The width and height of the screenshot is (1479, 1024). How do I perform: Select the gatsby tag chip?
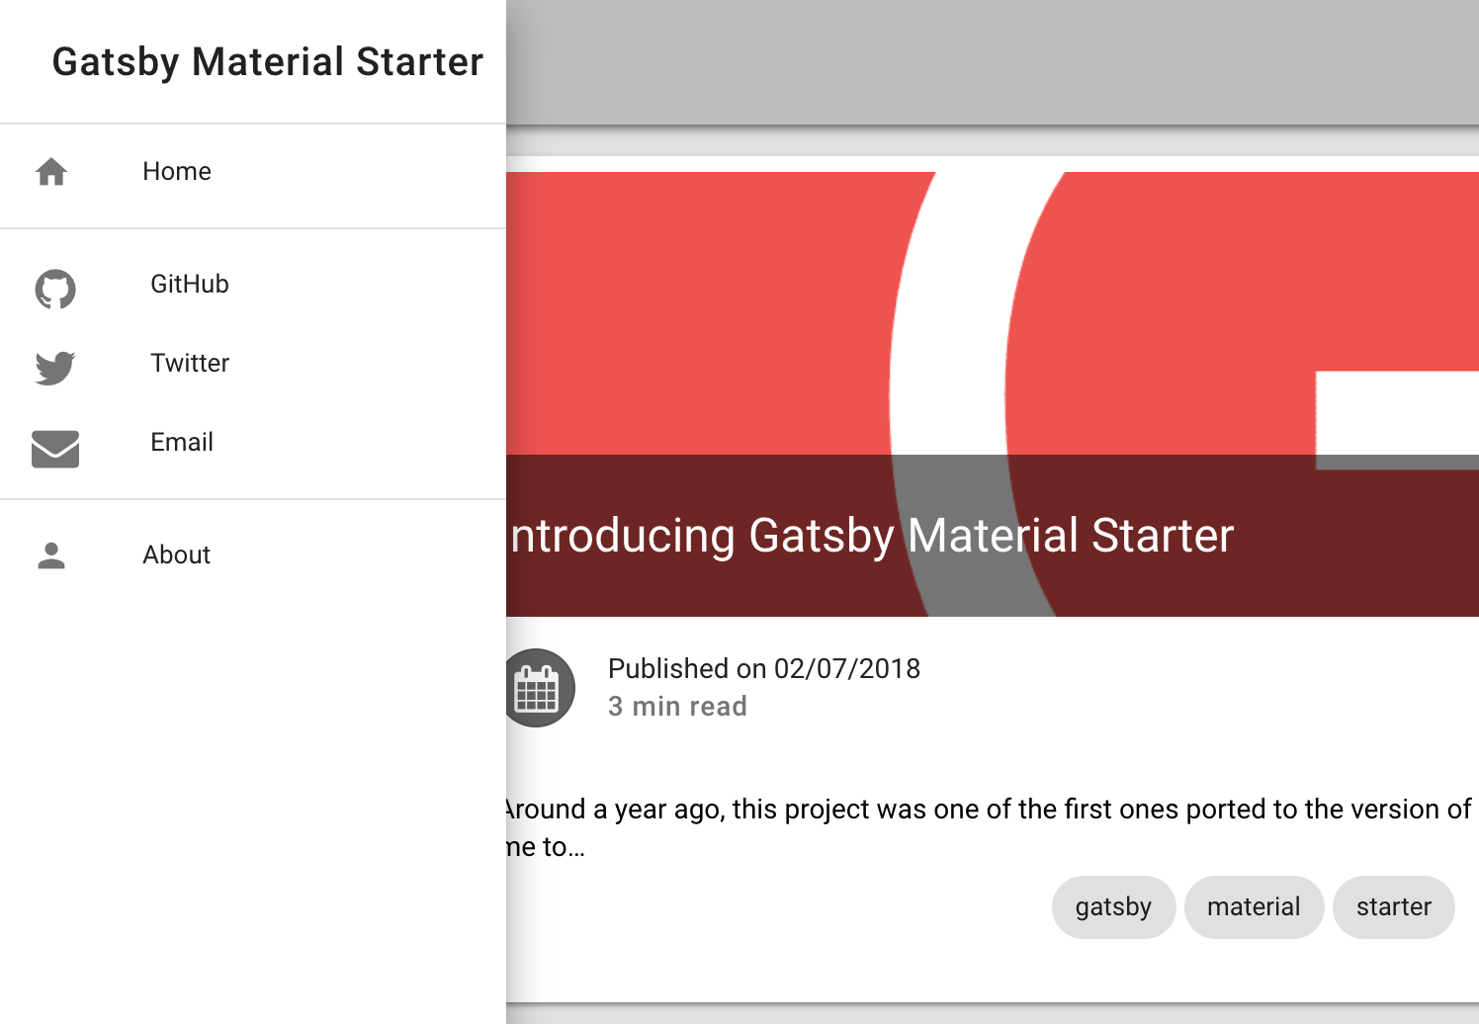(x=1113, y=907)
